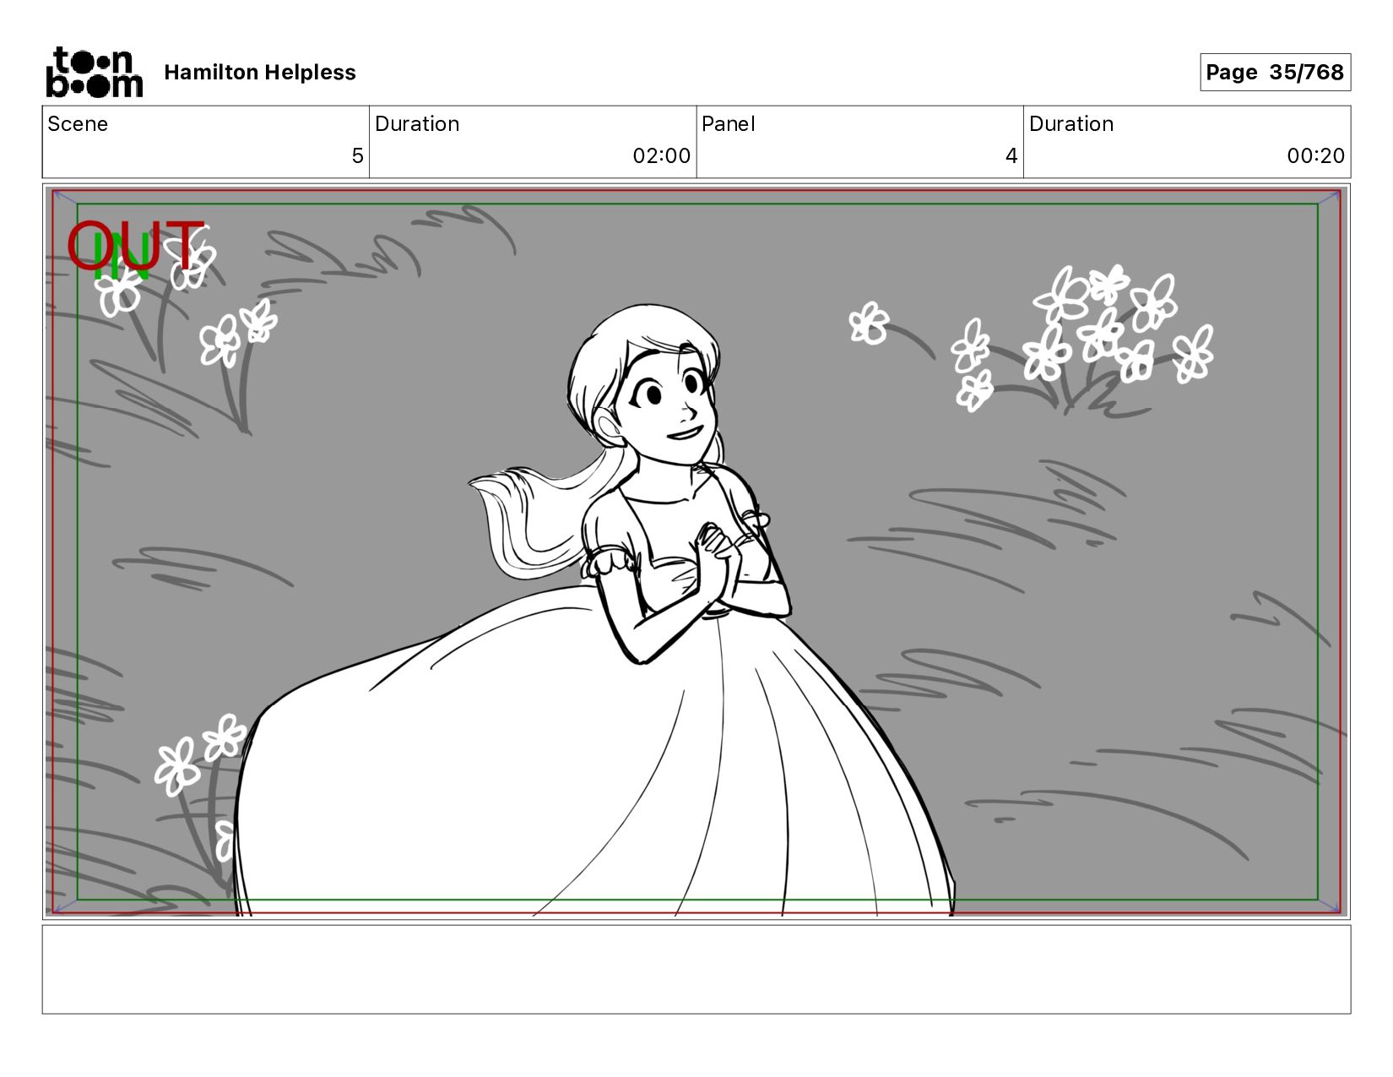
Task: Click panel duration value '00:20'
Action: click(x=1315, y=155)
